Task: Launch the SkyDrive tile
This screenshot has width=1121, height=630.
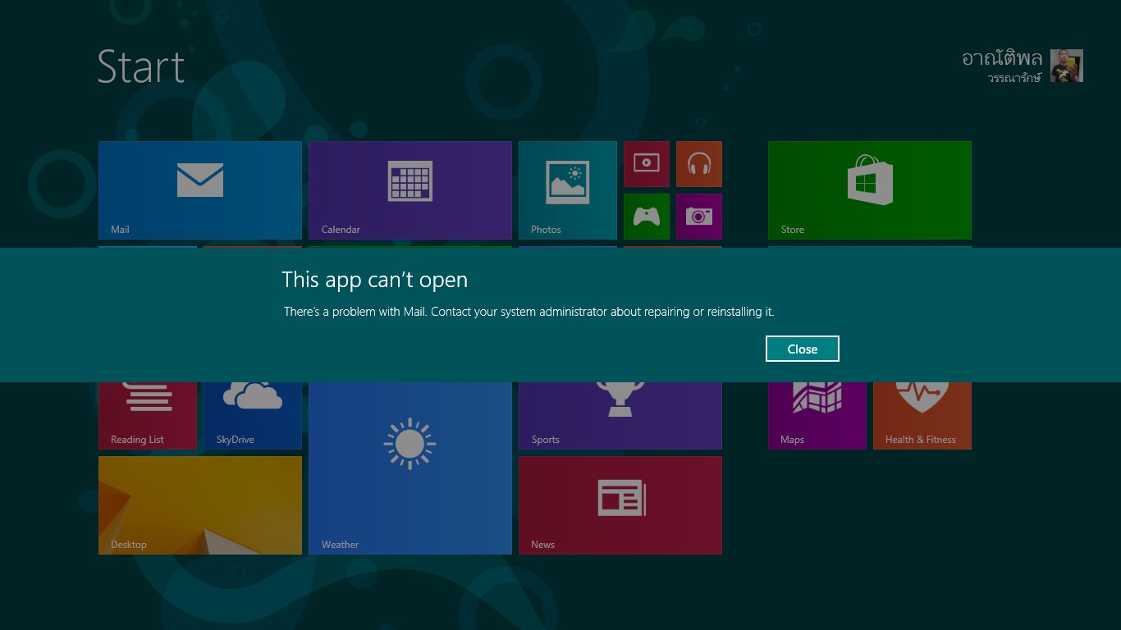Action: point(253,416)
